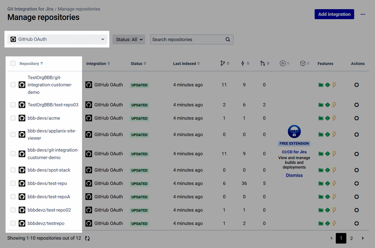Open the Status: All filter dropdown
This screenshot has width=375, height=248.
(x=129, y=39)
